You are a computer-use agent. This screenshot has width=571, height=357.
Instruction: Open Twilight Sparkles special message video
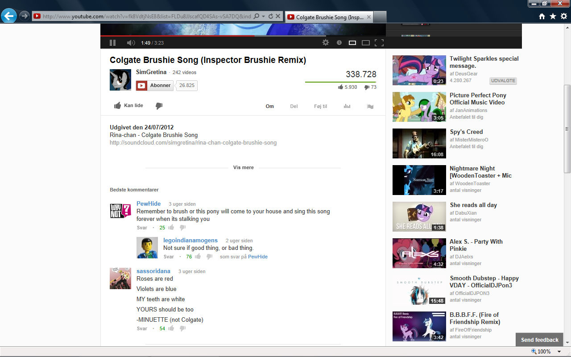484,62
